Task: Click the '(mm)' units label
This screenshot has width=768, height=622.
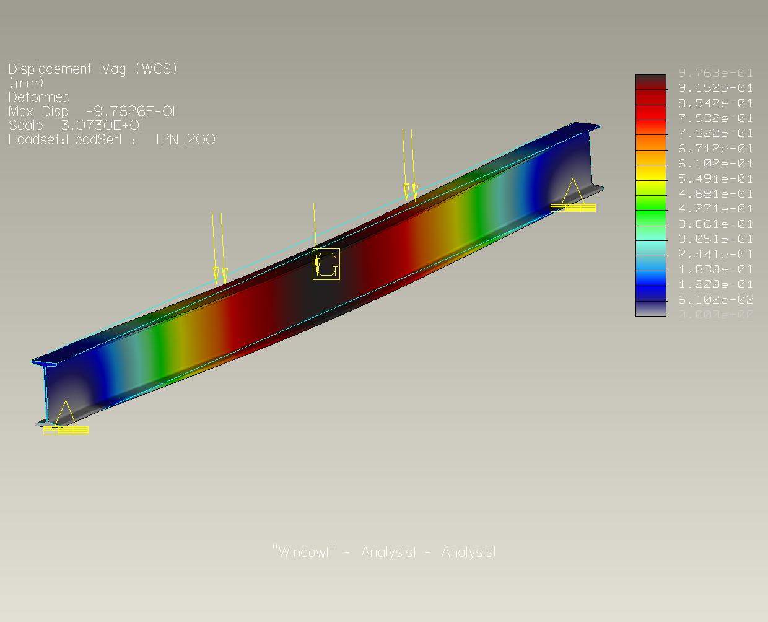Action: pos(27,83)
